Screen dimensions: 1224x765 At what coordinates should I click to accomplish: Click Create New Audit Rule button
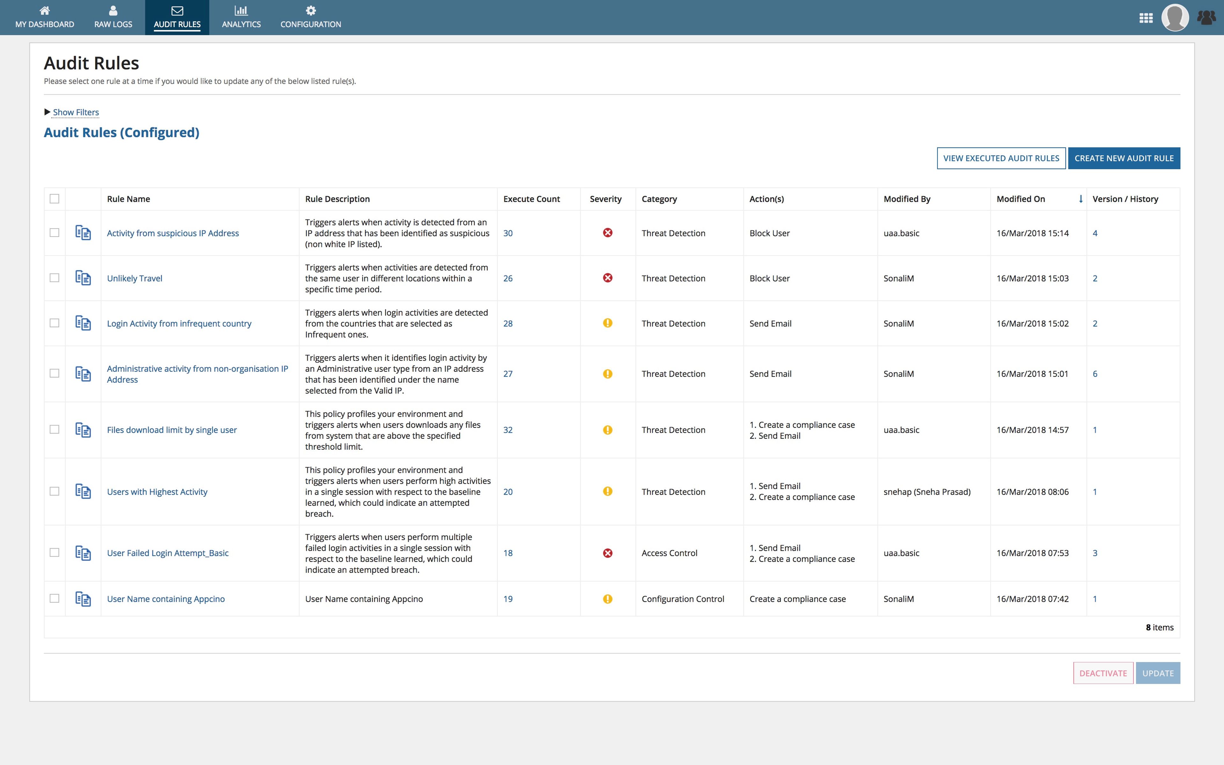[1124, 158]
